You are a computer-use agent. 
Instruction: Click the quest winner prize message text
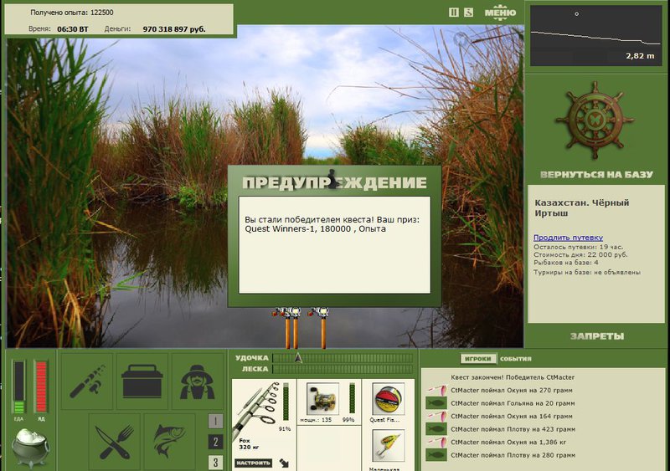[x=332, y=224]
